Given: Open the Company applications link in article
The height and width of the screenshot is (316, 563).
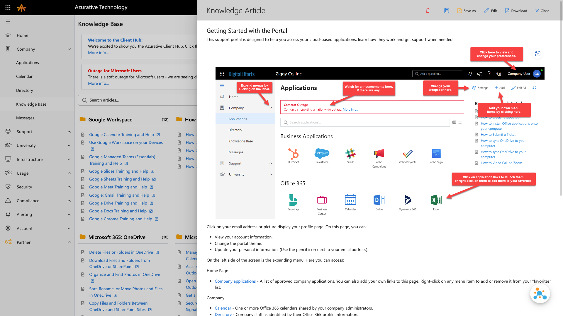Looking at the screenshot, I should (x=235, y=281).
